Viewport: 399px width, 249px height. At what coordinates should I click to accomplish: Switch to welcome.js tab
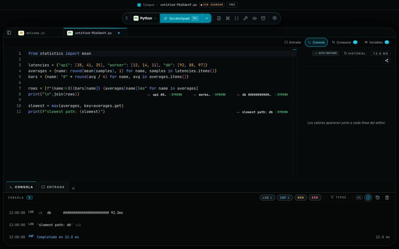pos(39,33)
